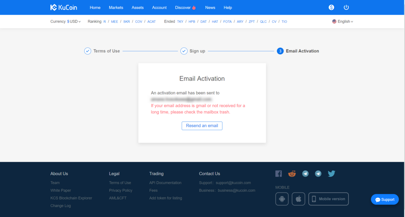405x217 pixels.
Task: Download the Android app via robot icon
Action: click(x=282, y=199)
